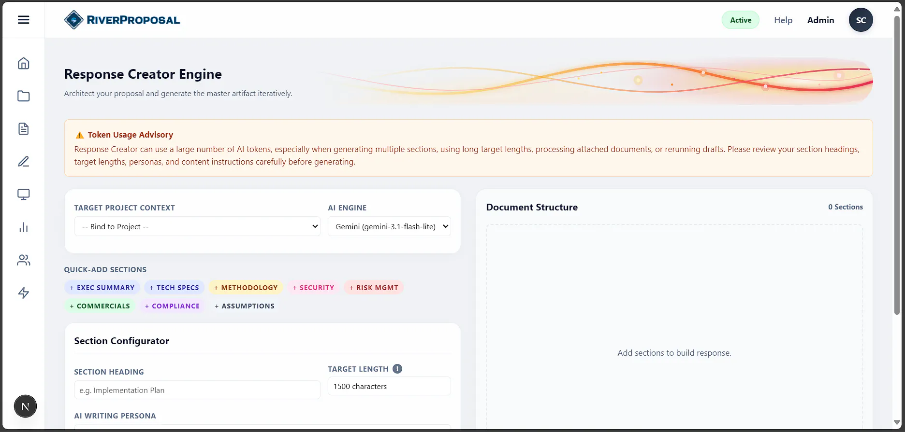This screenshot has height=432, width=905.
Task: Click the page vertical scrollbar thumb
Action: [897, 164]
